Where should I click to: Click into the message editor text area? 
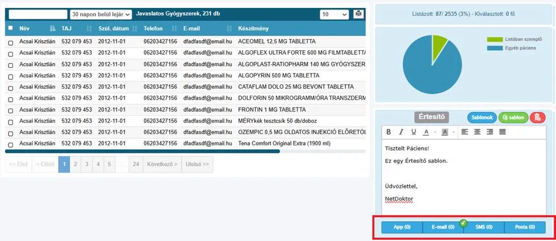coord(464,177)
